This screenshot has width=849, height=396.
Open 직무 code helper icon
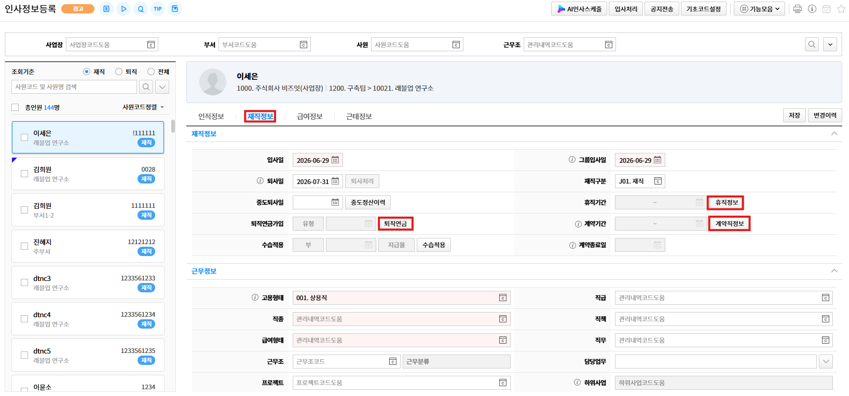pos(826,341)
